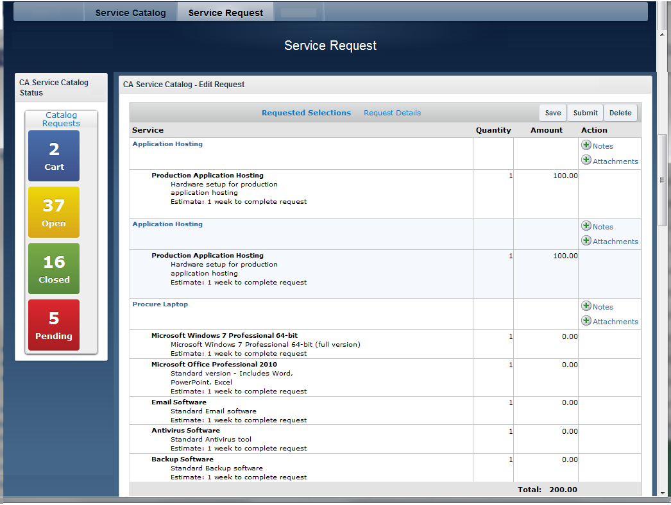Add Notes icon in Procure Laptop row
This screenshot has height=505, width=671.
click(x=586, y=306)
